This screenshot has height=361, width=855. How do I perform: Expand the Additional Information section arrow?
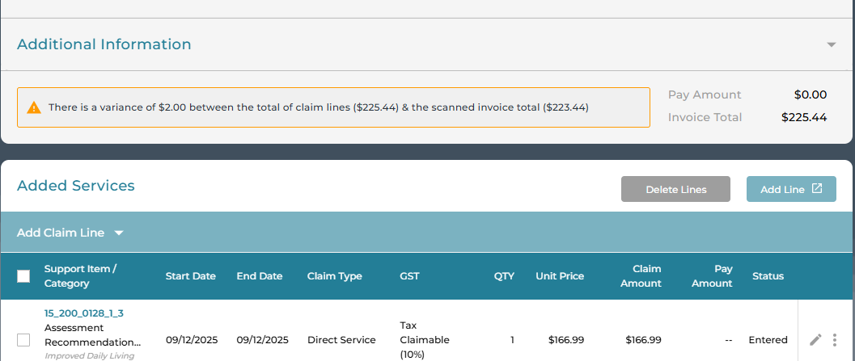(x=832, y=45)
